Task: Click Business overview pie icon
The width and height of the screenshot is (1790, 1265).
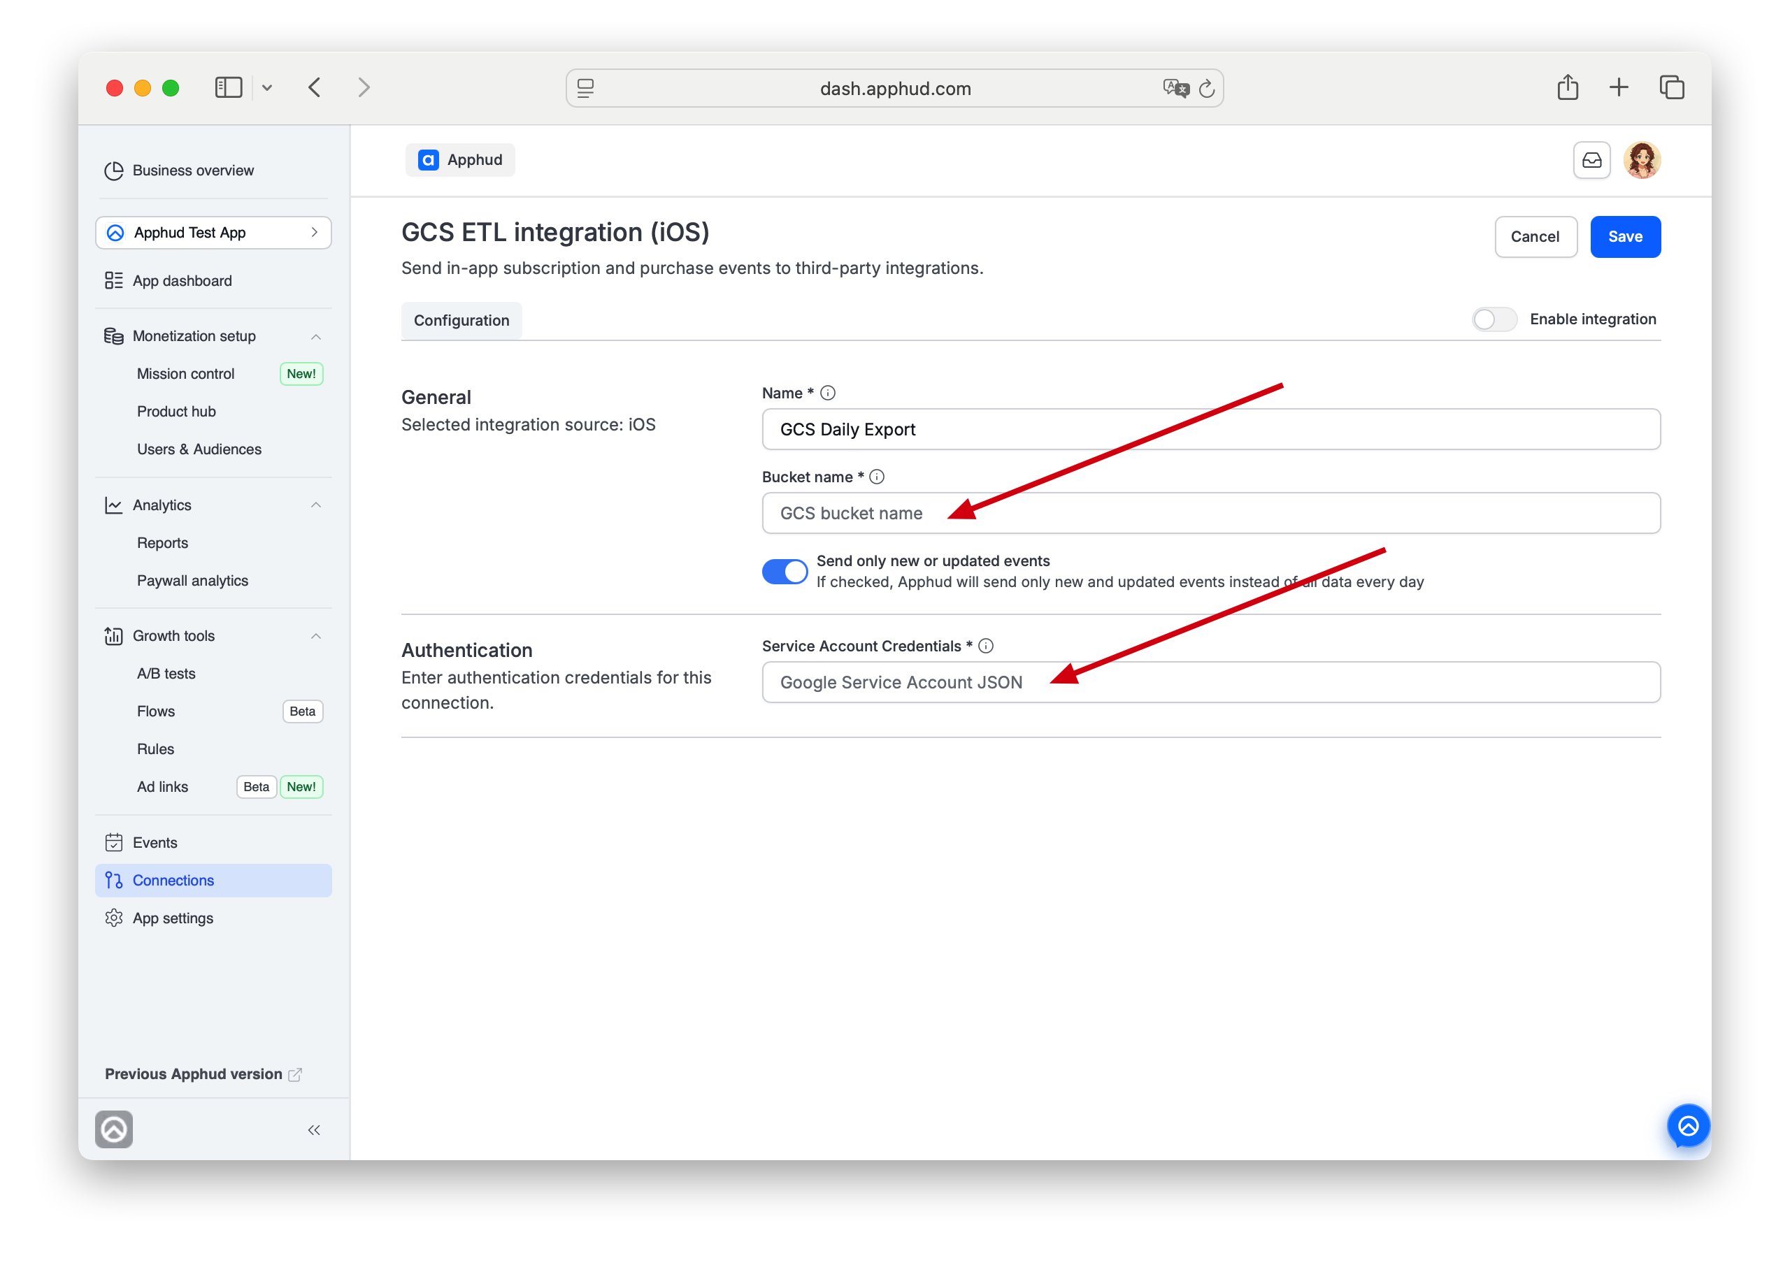Action: tap(114, 171)
